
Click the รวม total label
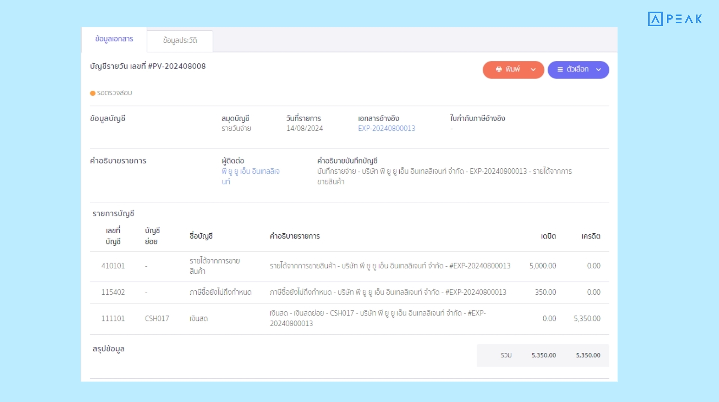point(506,355)
